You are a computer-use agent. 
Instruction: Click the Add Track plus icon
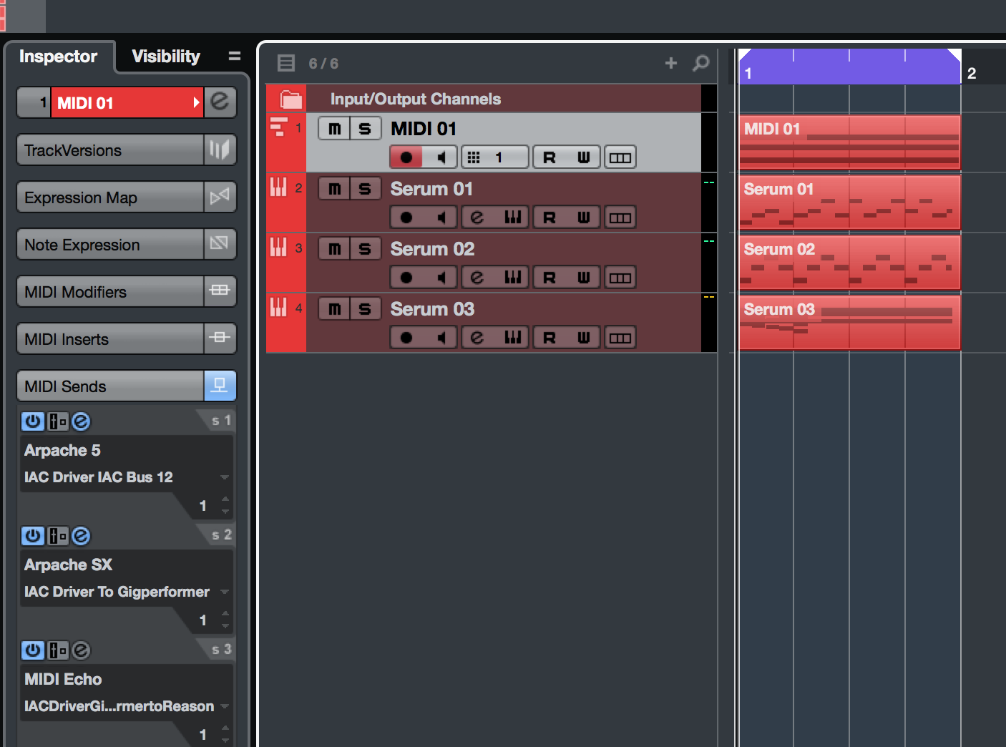pyautogui.click(x=671, y=63)
